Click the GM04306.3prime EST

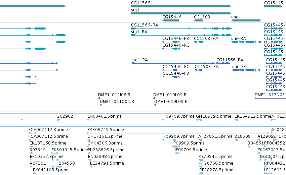click(89, 147)
